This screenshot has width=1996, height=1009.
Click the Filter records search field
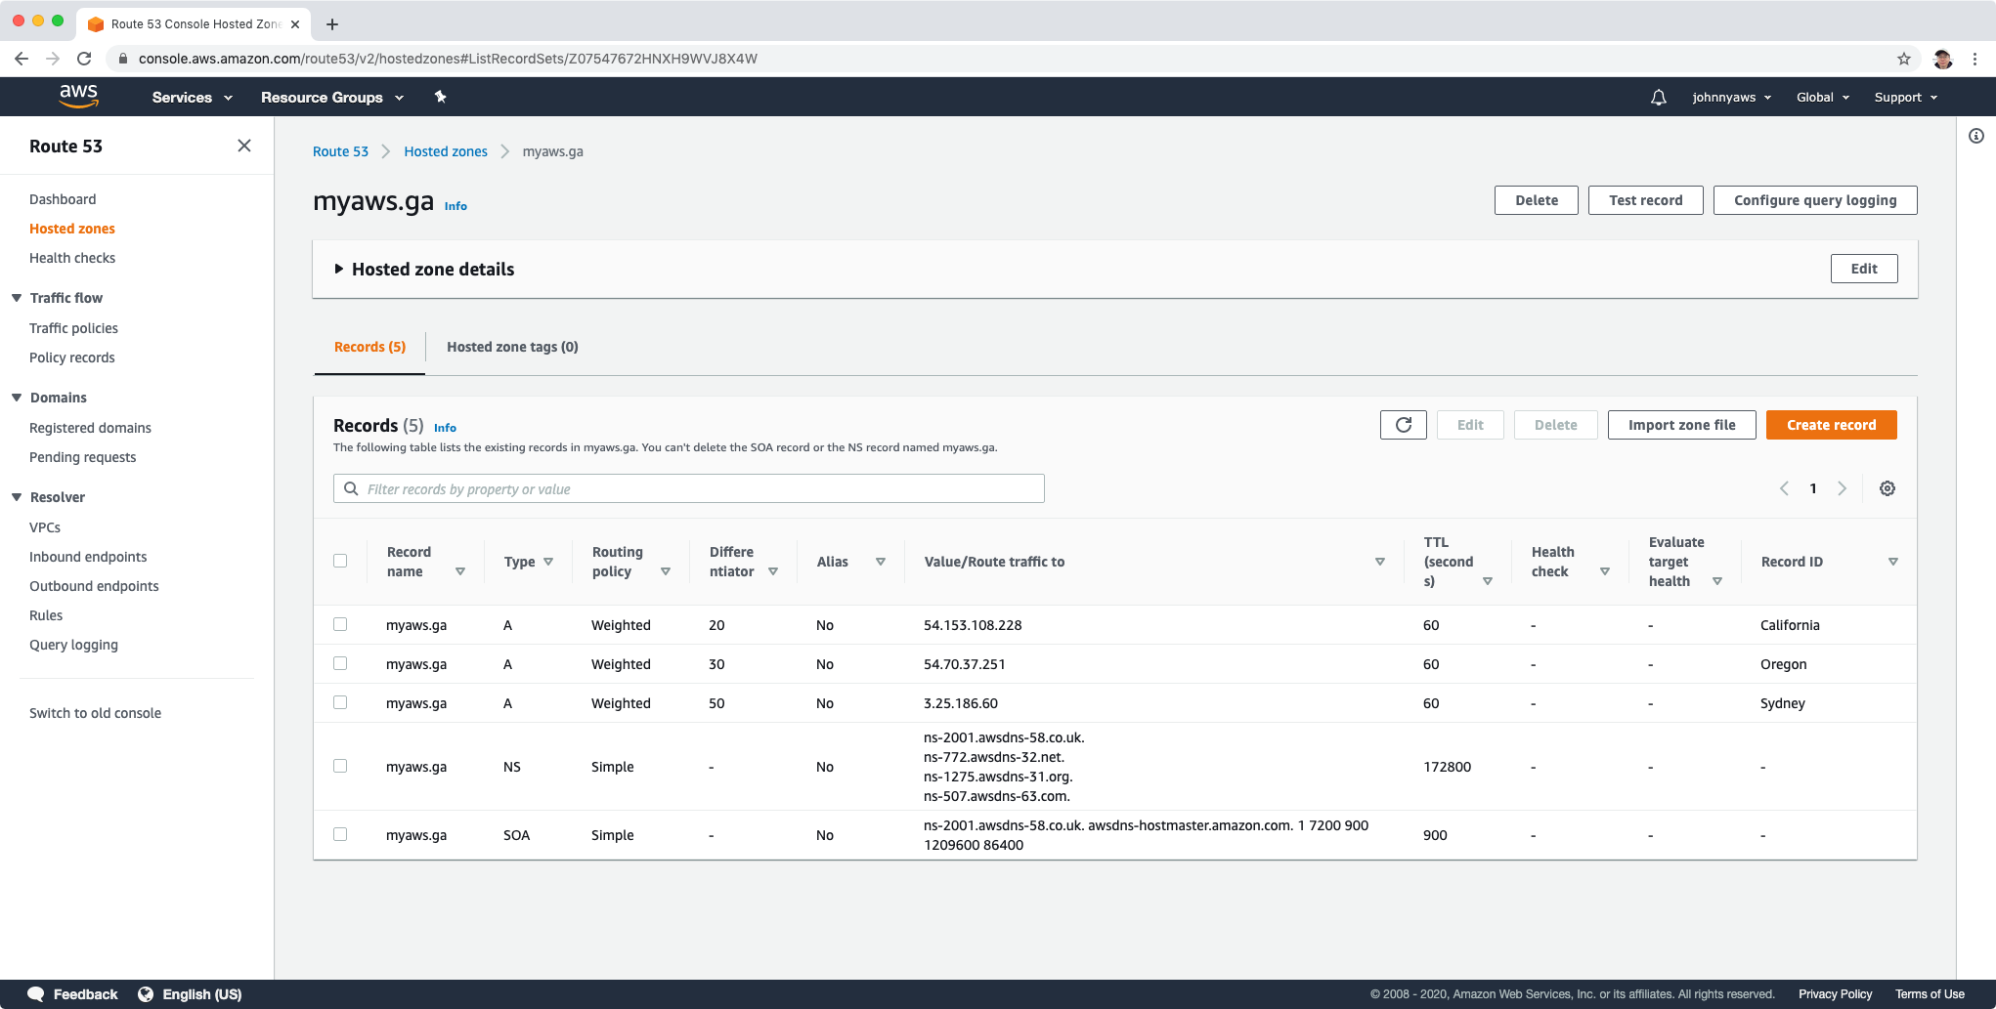click(689, 488)
